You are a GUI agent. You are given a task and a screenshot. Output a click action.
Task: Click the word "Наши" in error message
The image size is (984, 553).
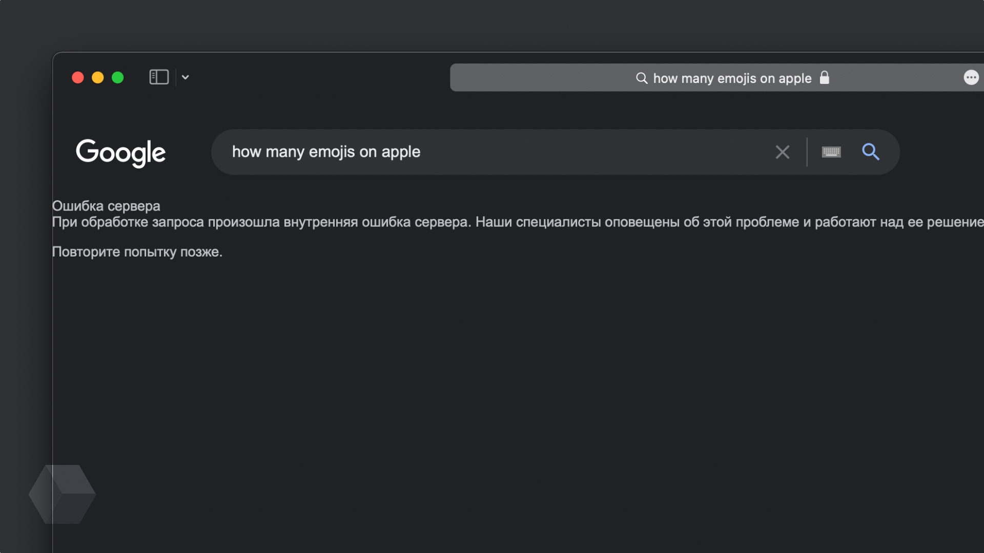(x=493, y=222)
